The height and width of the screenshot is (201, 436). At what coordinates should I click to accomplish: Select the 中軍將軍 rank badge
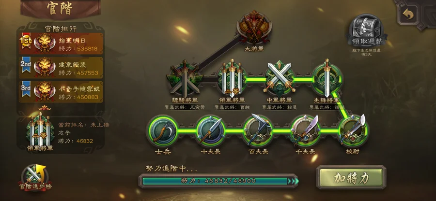click(x=279, y=78)
